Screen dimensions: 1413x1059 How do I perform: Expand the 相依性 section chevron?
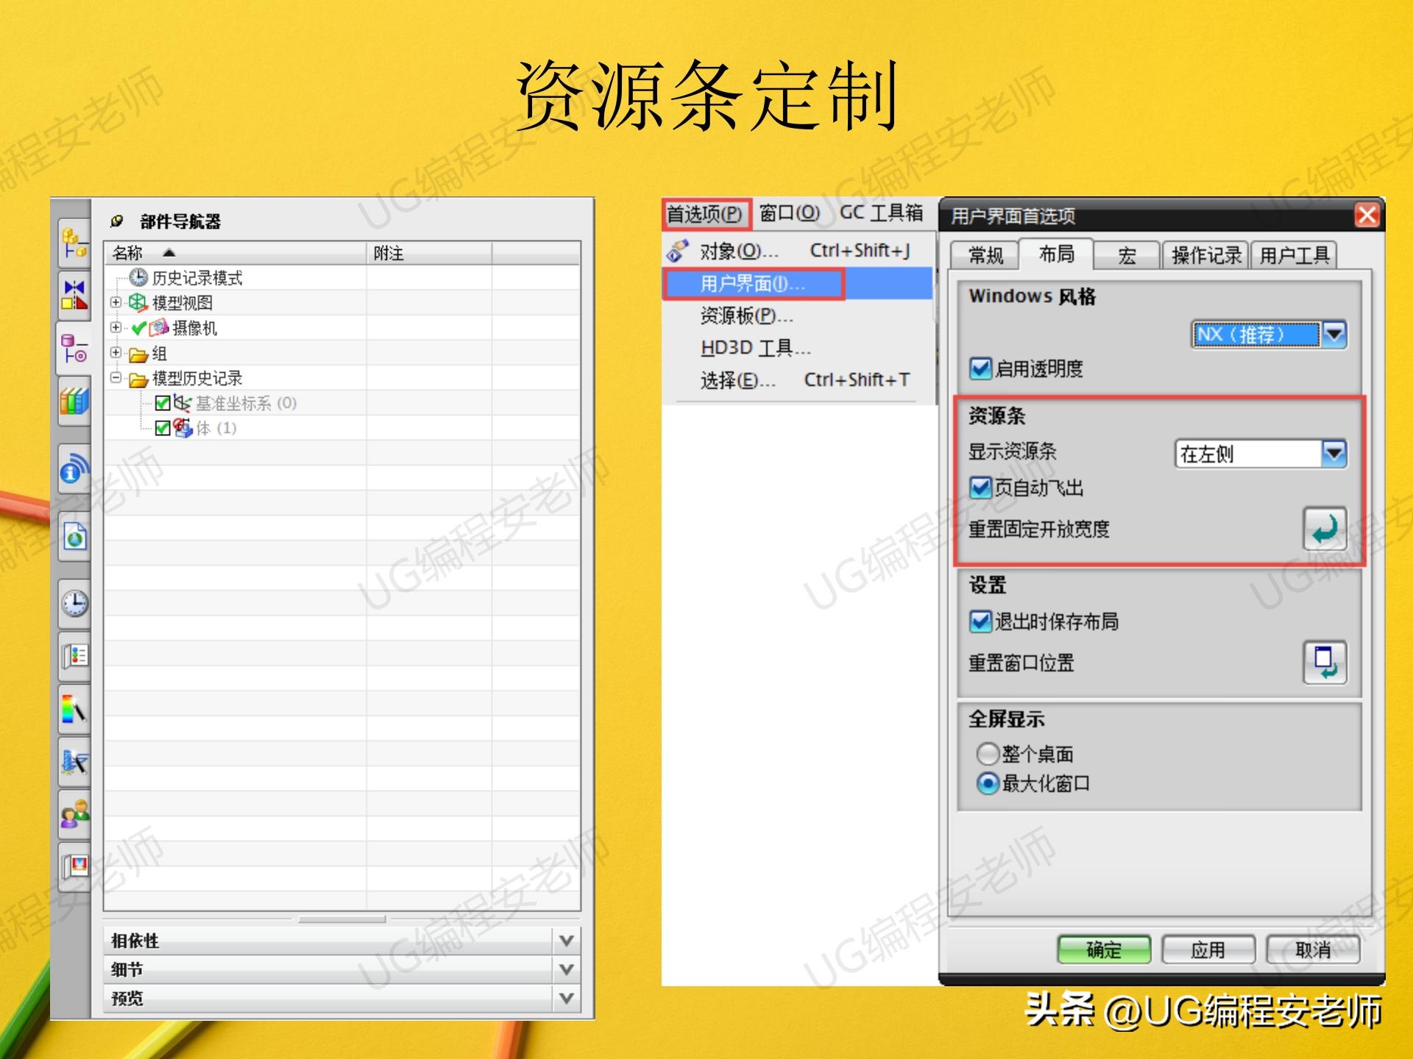[x=565, y=940]
